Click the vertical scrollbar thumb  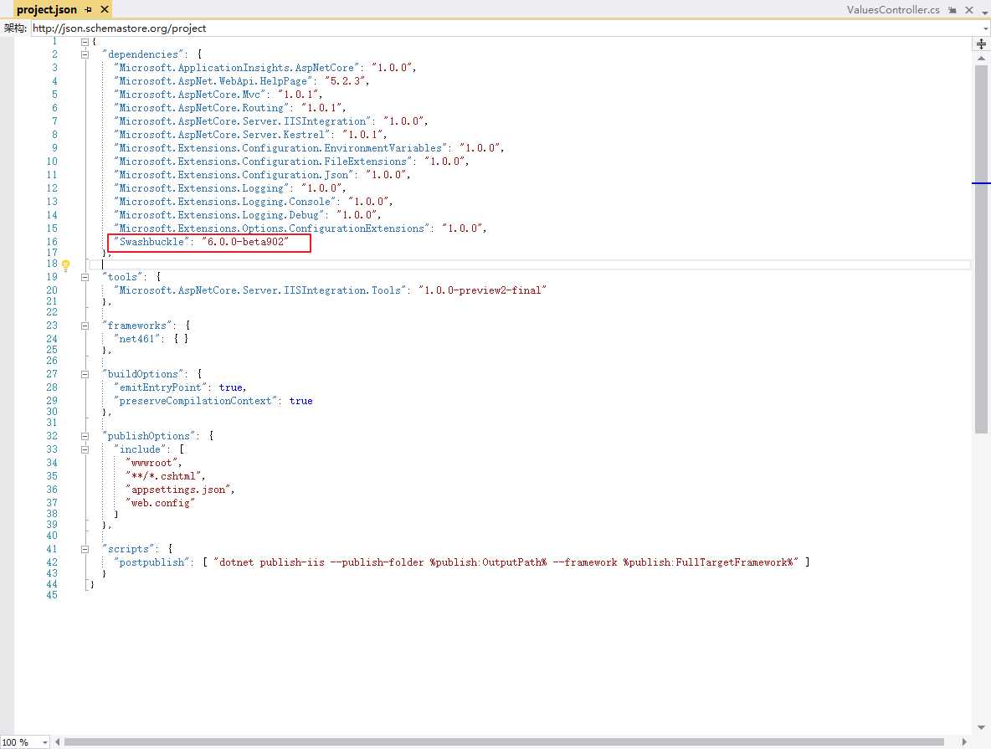(x=981, y=249)
